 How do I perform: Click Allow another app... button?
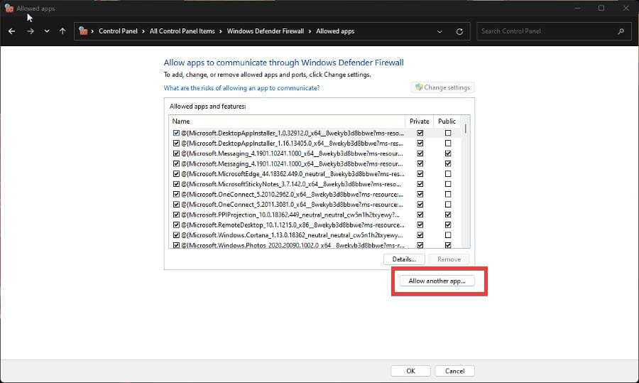[437, 281]
